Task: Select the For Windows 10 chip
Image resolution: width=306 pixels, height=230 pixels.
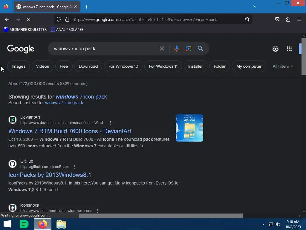Action: coord(123,66)
